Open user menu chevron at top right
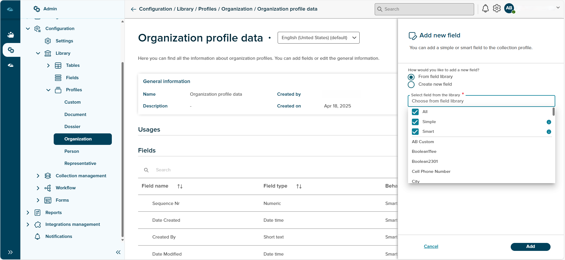Screen dimensions: 565x260 558,8
